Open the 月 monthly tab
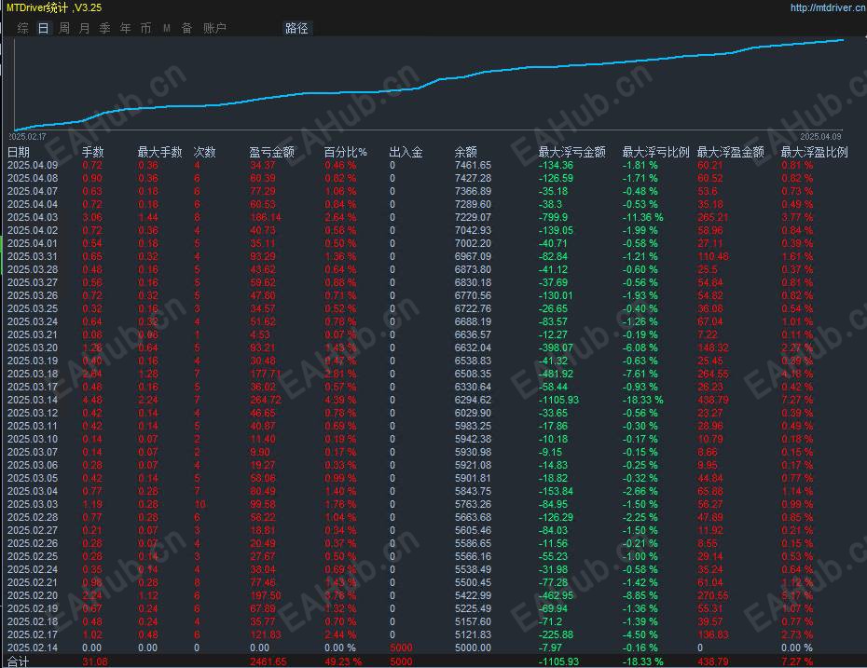 84,28
